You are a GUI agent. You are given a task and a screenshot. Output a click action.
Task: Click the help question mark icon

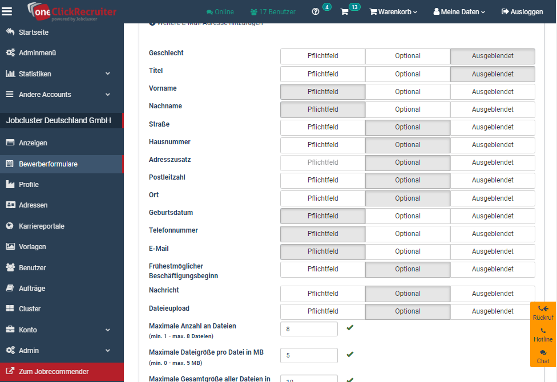pyautogui.click(x=316, y=12)
